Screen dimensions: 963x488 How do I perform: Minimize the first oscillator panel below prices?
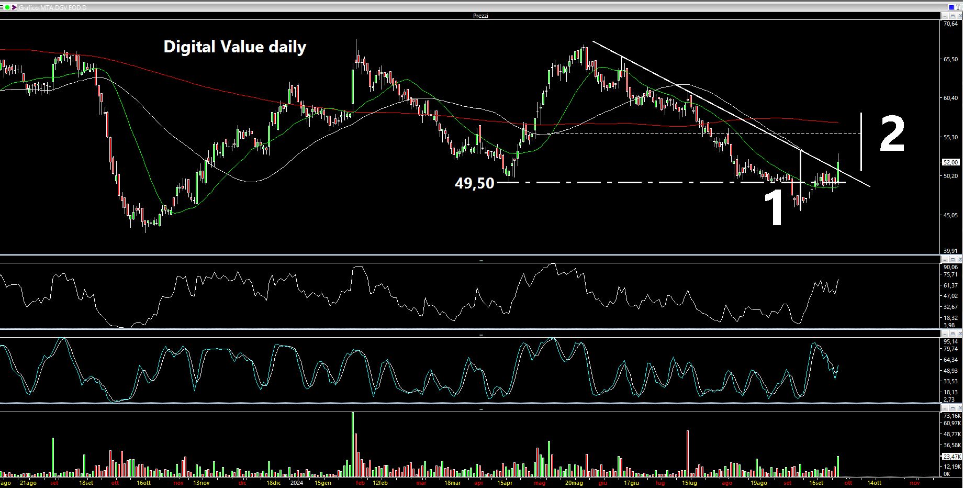click(x=945, y=259)
